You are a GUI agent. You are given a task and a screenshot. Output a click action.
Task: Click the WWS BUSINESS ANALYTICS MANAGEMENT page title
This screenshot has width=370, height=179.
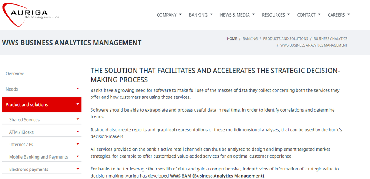(72, 43)
